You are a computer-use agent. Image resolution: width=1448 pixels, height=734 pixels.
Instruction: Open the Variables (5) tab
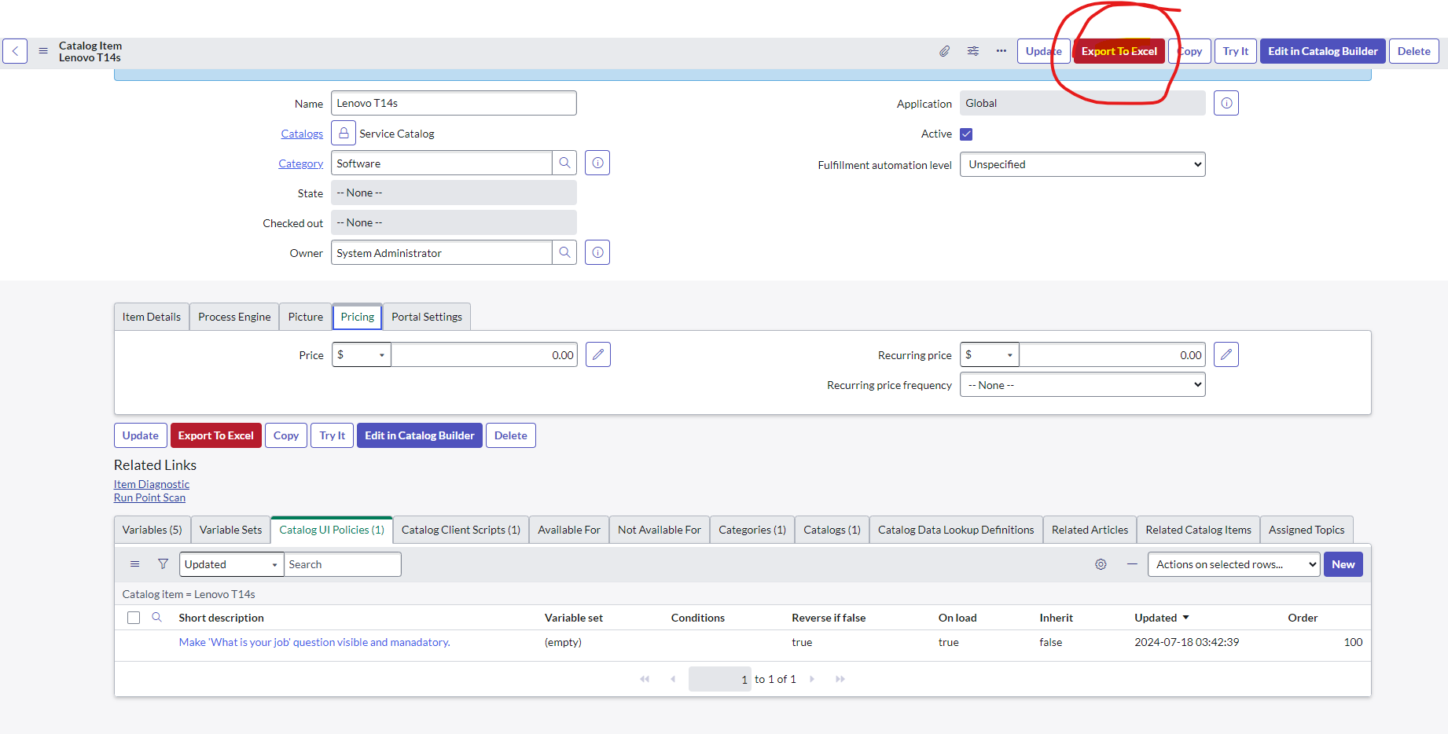pos(153,530)
